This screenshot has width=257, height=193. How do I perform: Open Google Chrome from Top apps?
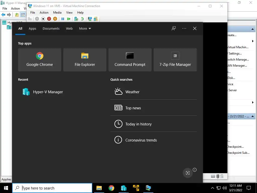pos(40,60)
